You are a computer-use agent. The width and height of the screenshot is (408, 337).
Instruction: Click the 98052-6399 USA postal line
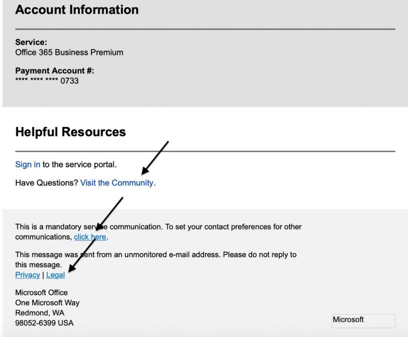coord(44,323)
